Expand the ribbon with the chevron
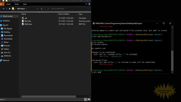 86,4
